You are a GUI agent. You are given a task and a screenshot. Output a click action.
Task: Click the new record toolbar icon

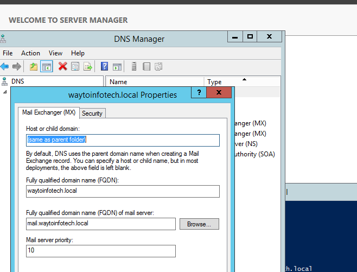[x=158, y=67]
